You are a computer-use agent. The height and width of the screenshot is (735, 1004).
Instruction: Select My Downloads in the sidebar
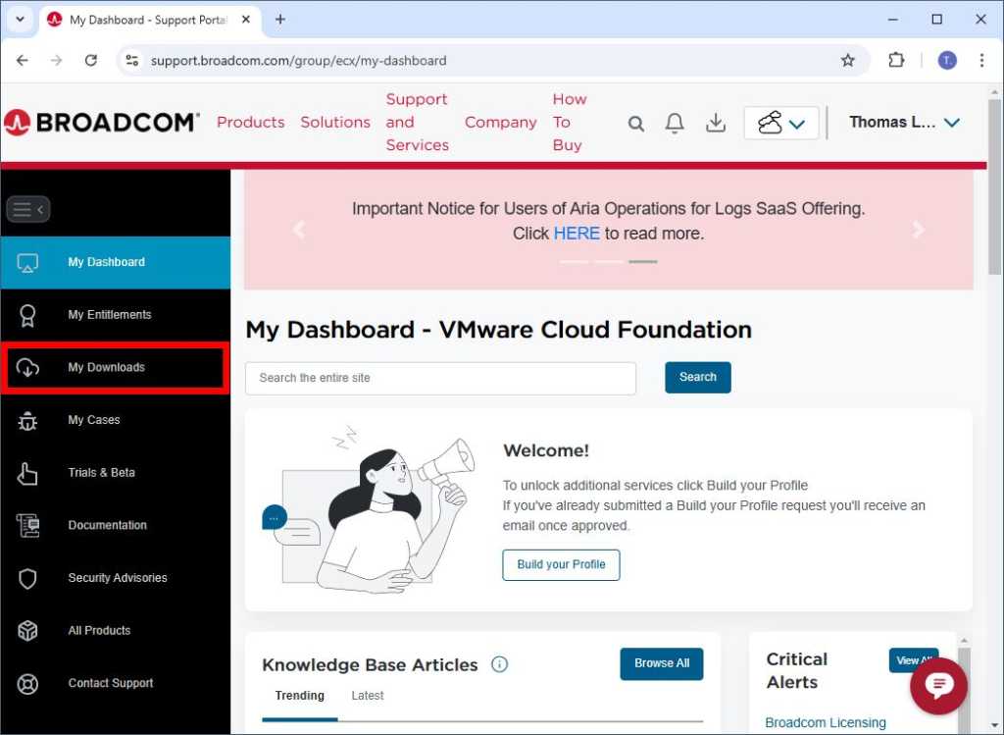[x=105, y=367]
